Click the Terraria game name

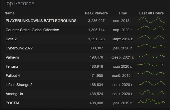12,66
